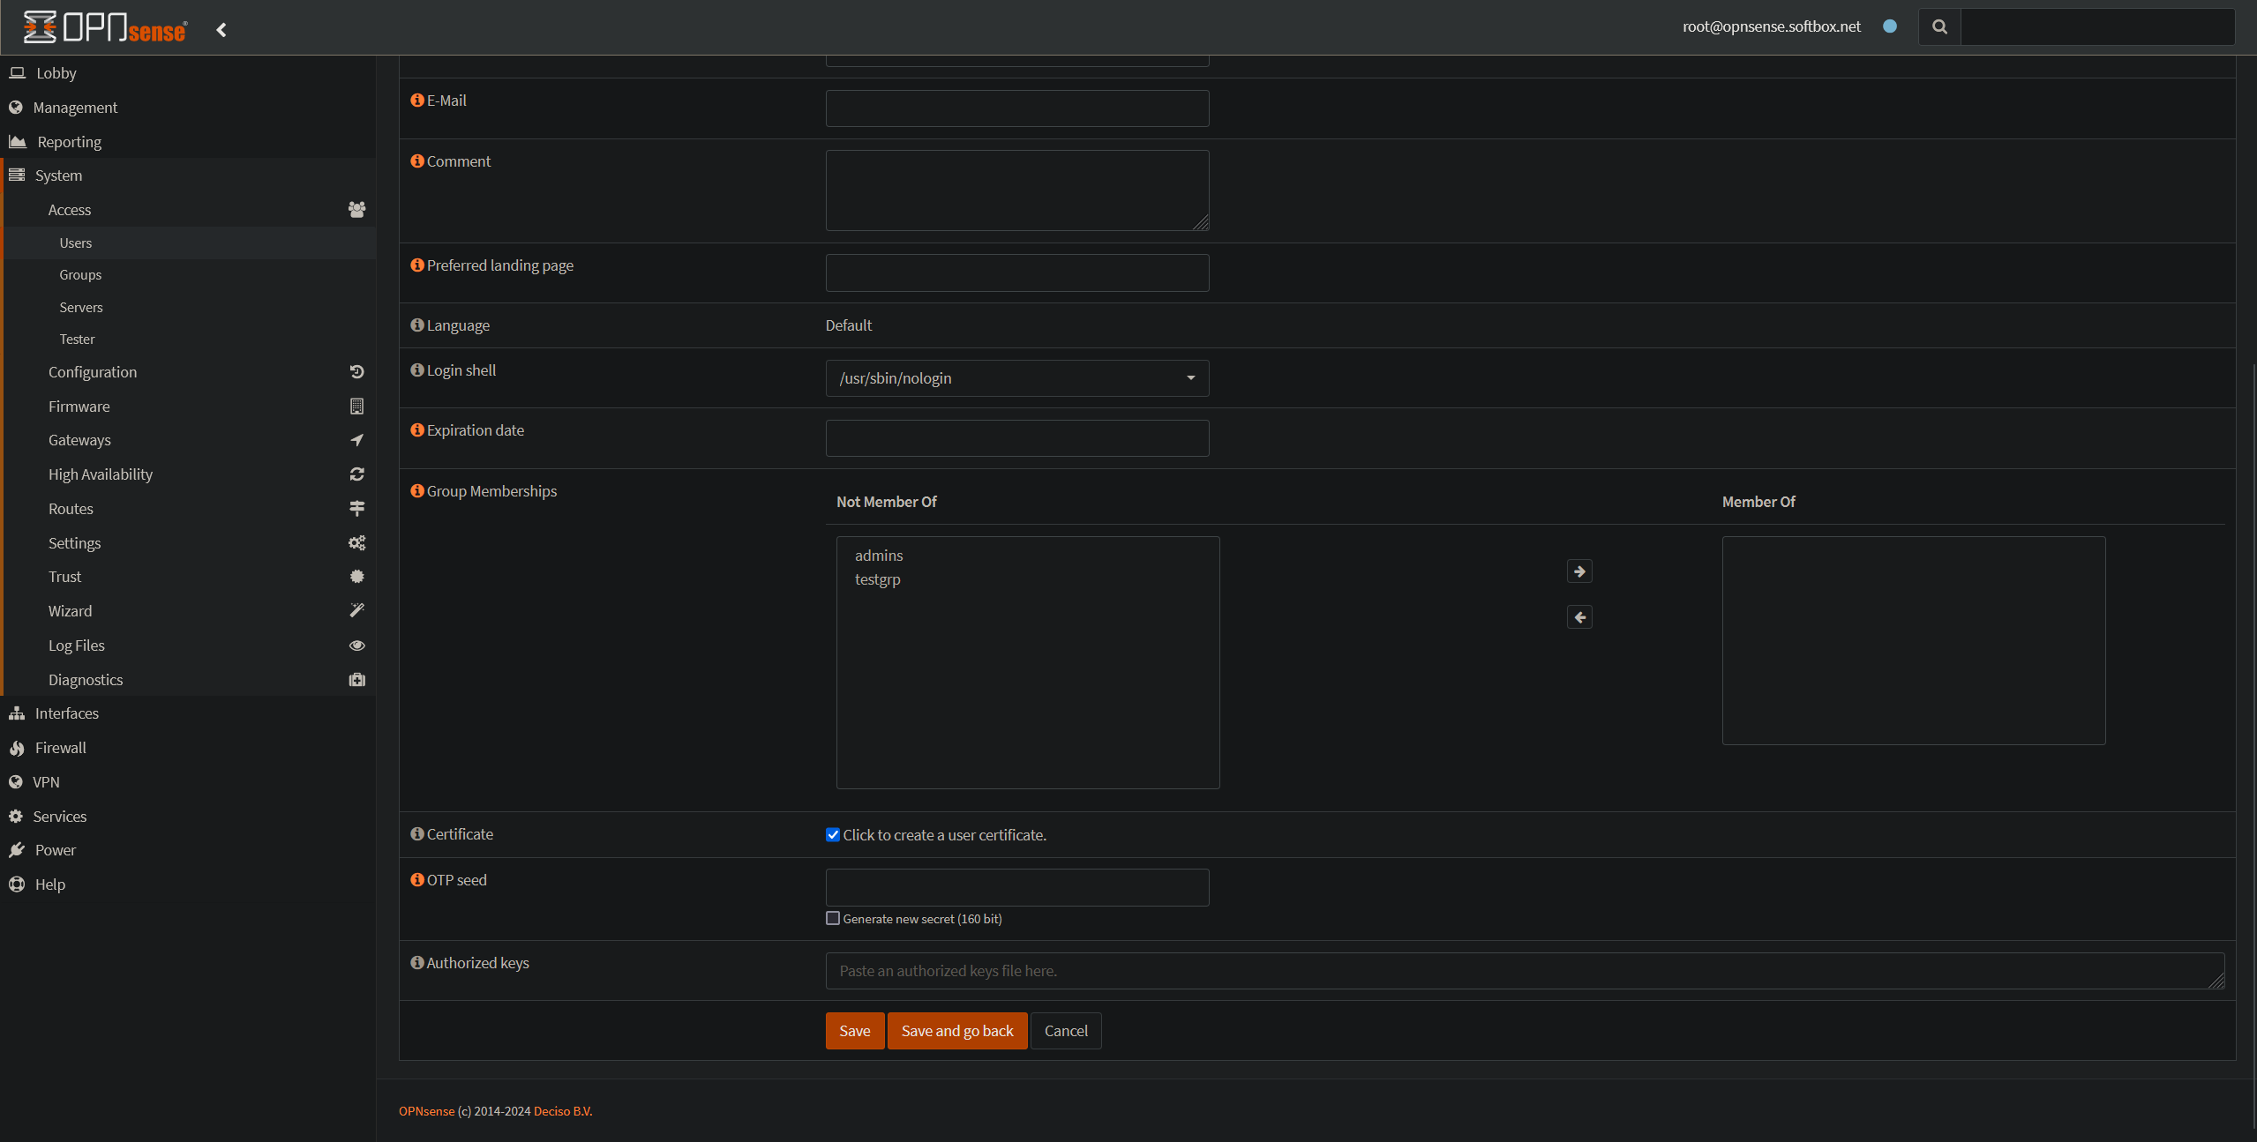The height and width of the screenshot is (1142, 2257).
Task: Click the info icon beside E-Mail
Action: [417, 101]
